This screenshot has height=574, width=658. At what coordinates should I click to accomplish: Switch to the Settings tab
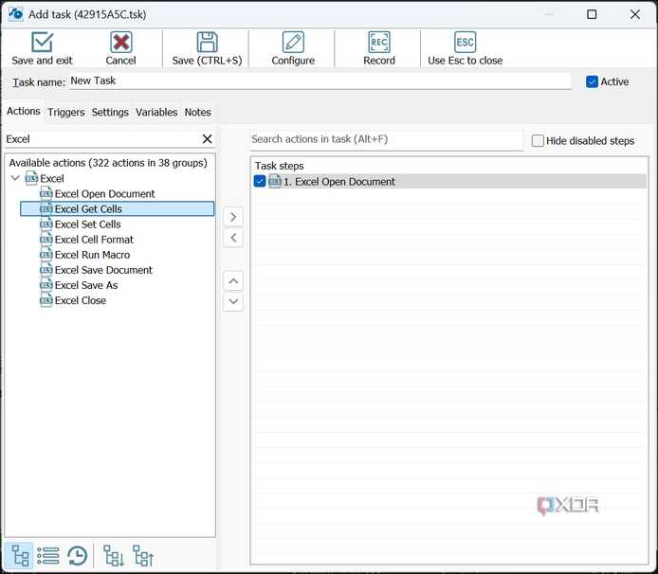110,112
